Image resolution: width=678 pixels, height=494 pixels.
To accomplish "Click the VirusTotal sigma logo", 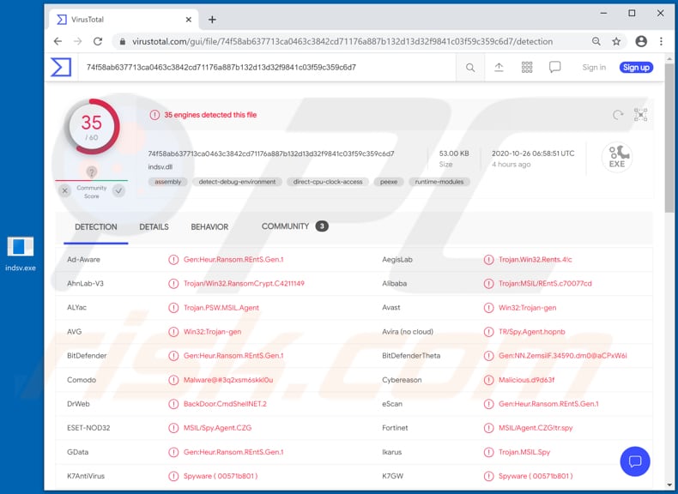I will click(x=61, y=68).
